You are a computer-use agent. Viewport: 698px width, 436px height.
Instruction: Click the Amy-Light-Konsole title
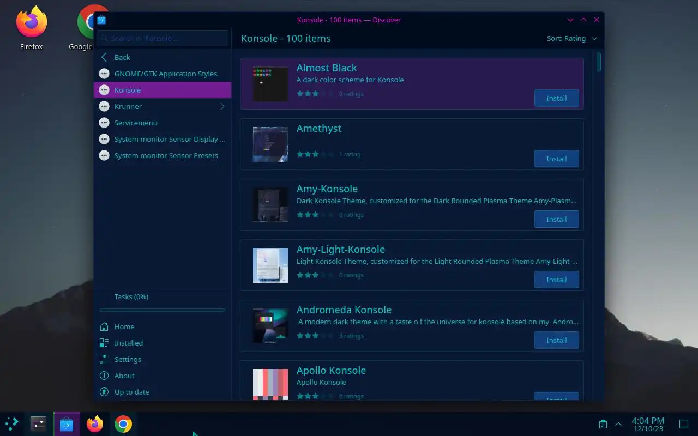point(341,250)
